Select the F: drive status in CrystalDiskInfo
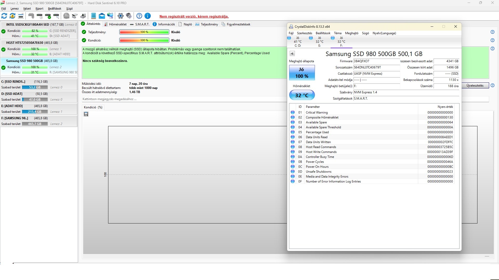 341,41
